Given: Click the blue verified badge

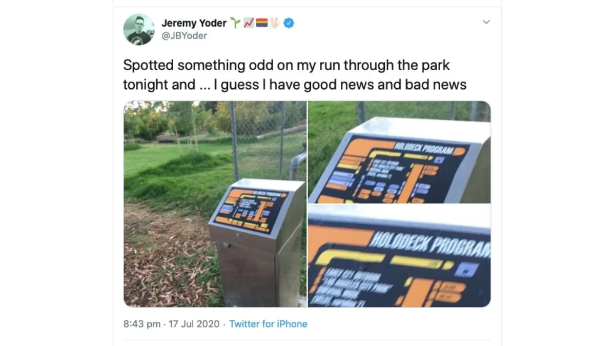Looking at the screenshot, I should pyautogui.click(x=289, y=23).
